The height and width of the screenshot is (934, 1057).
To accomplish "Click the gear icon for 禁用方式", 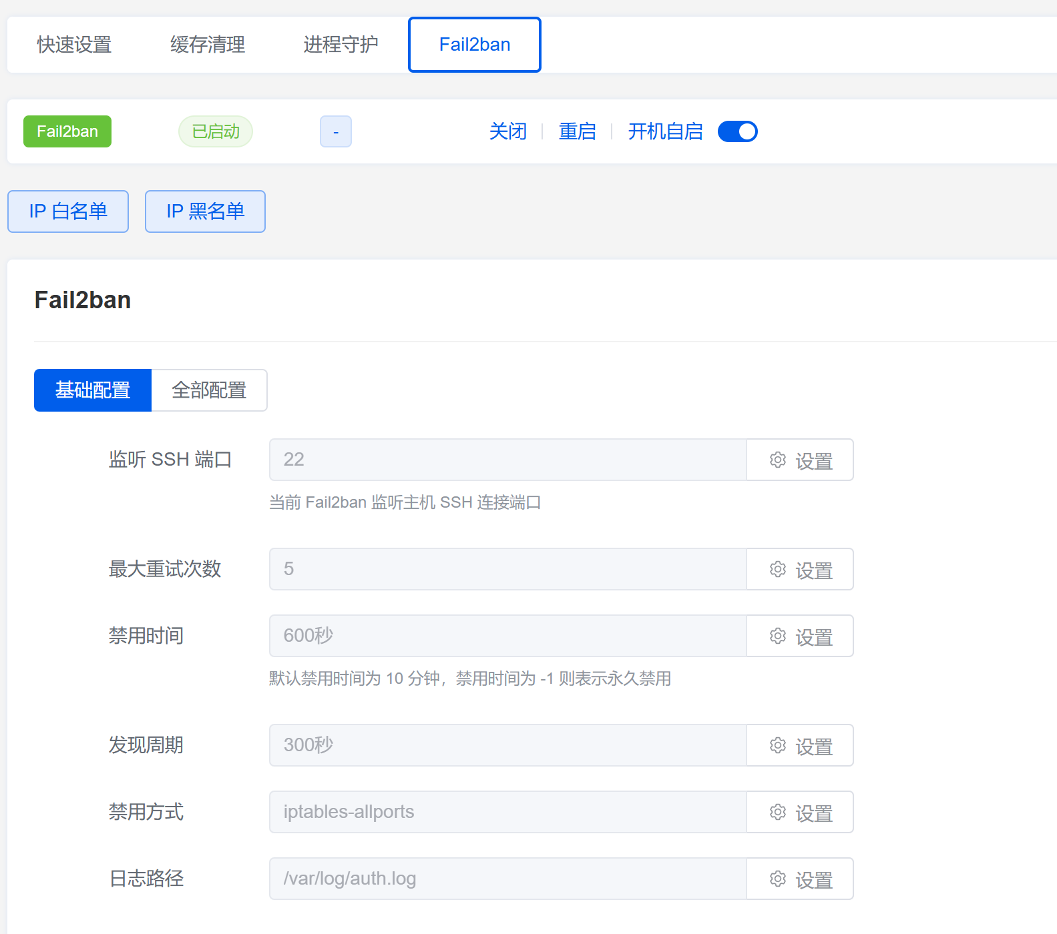I will 777,812.
